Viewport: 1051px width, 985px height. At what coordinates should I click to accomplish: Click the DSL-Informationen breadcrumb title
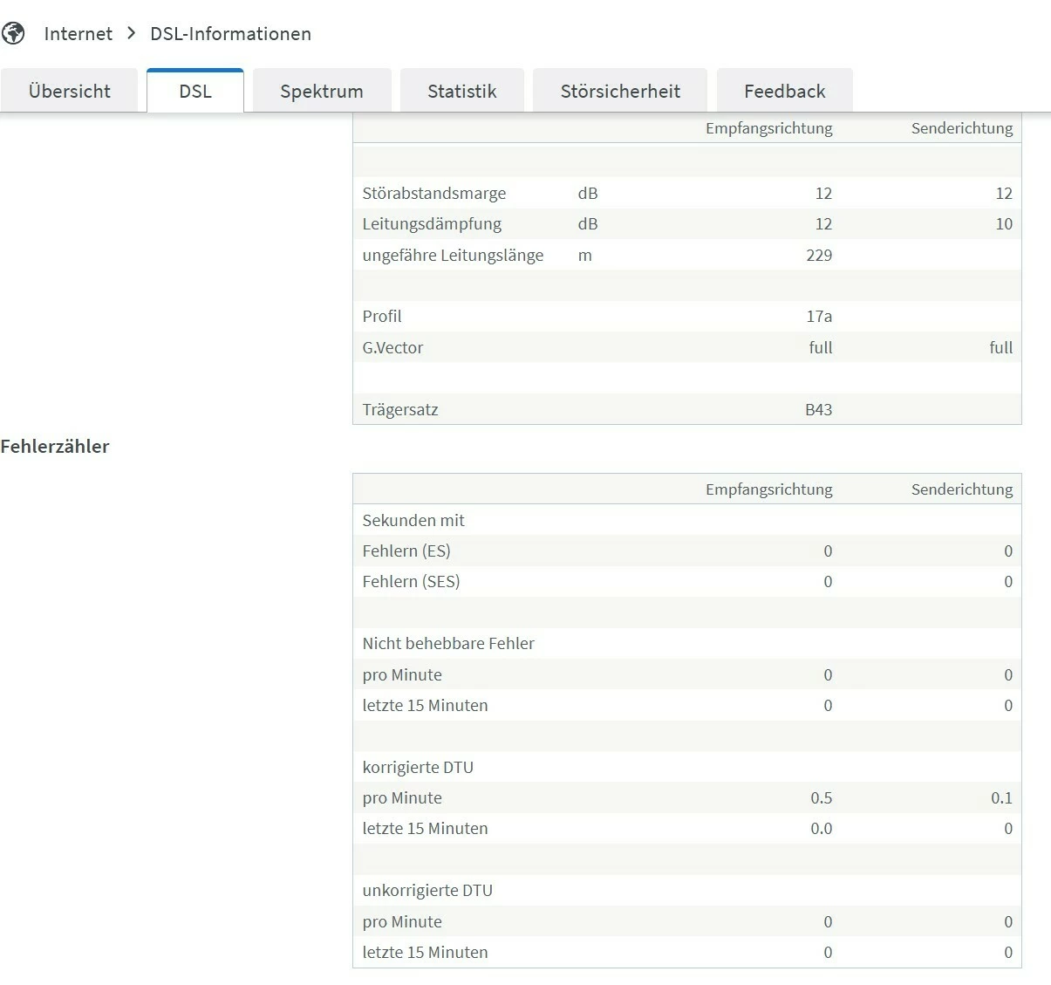(x=230, y=34)
